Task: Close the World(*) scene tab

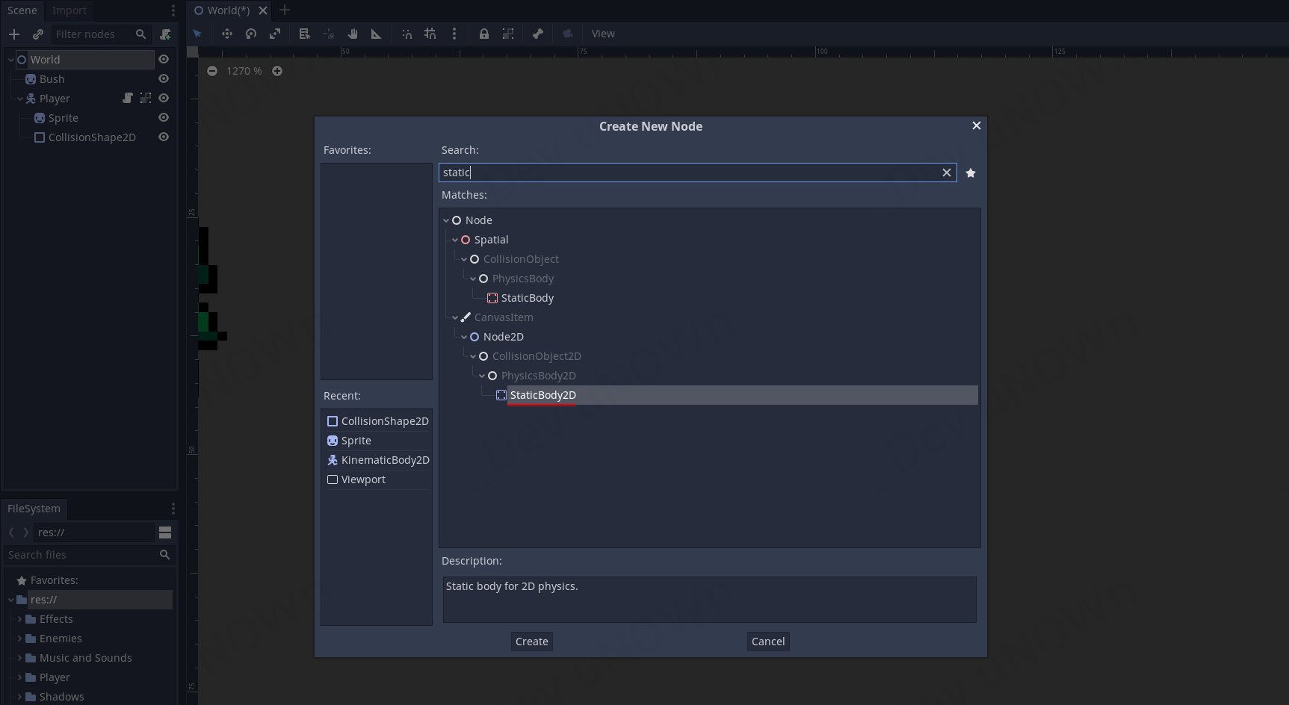Action: [x=263, y=10]
